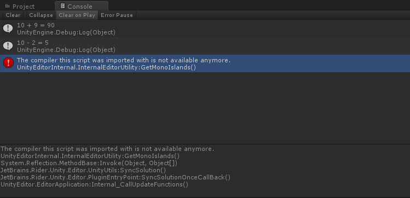The image size is (410, 198).
Task: Click stack trace line 'EditorApplication:Internal_CallUpdateFunctions()'
Action: (94, 184)
